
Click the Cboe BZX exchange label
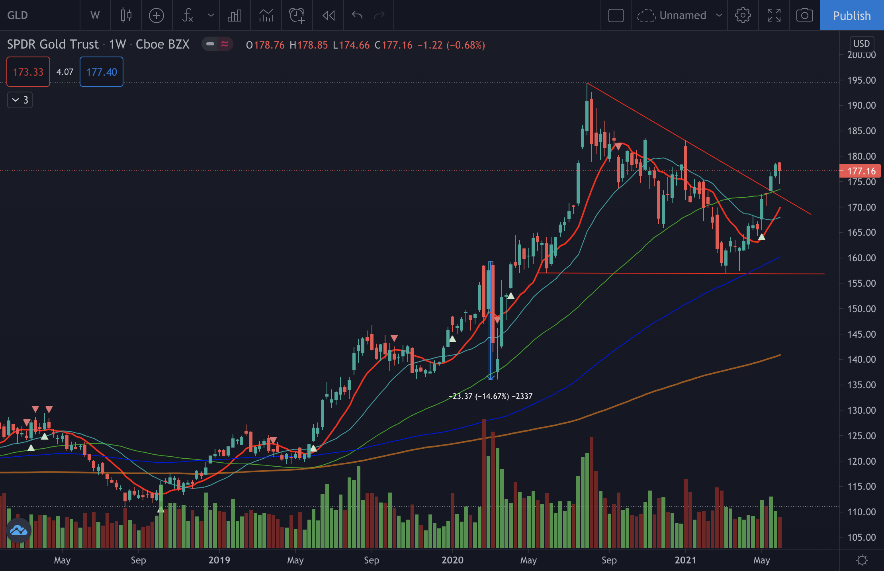(162, 44)
